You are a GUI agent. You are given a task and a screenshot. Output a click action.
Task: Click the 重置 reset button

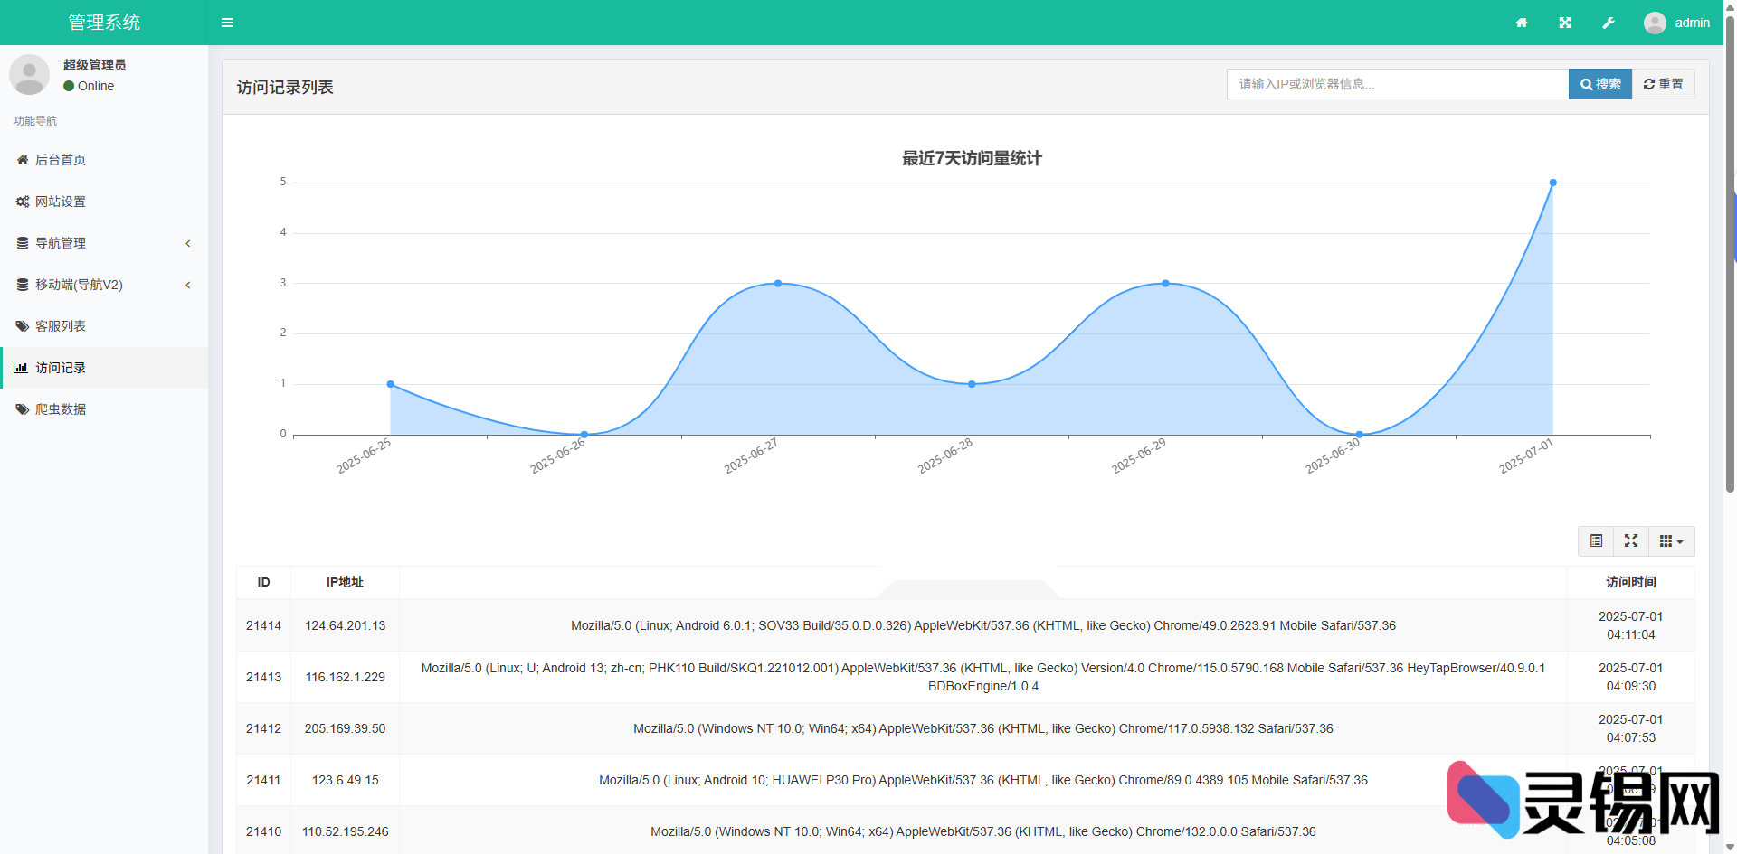point(1663,83)
